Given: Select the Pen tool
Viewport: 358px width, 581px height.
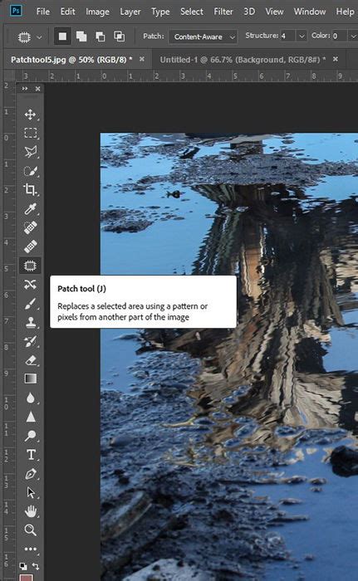Looking at the screenshot, I should click(31, 474).
